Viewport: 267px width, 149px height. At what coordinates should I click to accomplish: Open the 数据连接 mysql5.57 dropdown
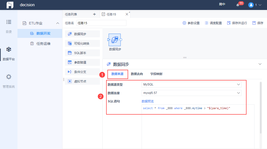click(191, 93)
